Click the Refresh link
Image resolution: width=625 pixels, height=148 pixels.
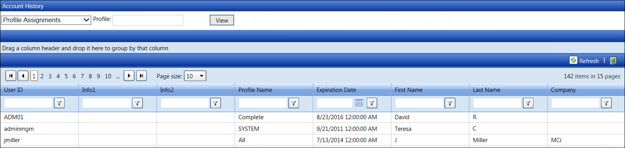click(x=589, y=61)
